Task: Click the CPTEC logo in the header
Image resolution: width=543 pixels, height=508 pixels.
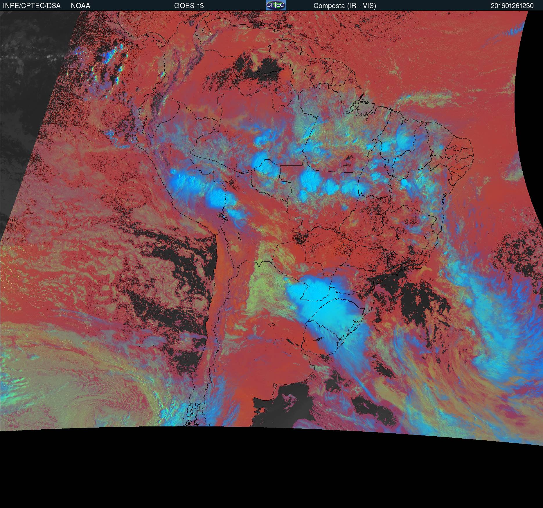Action: tap(276, 5)
